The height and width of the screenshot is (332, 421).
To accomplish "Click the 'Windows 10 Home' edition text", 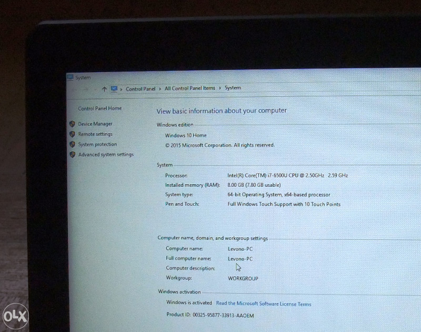I will click(186, 136).
